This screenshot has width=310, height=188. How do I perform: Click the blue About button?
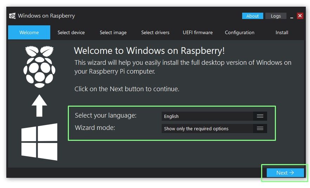click(x=252, y=16)
